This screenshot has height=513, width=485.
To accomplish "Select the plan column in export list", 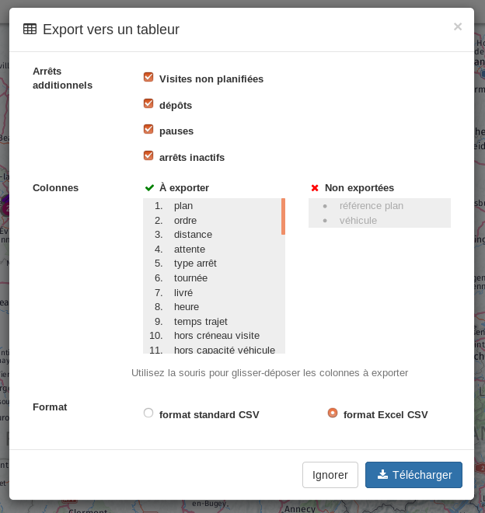I will 183,206.
